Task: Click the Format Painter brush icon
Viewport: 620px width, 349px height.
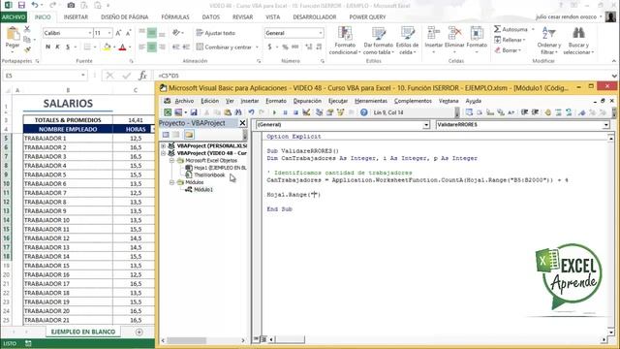Action: click(x=27, y=49)
